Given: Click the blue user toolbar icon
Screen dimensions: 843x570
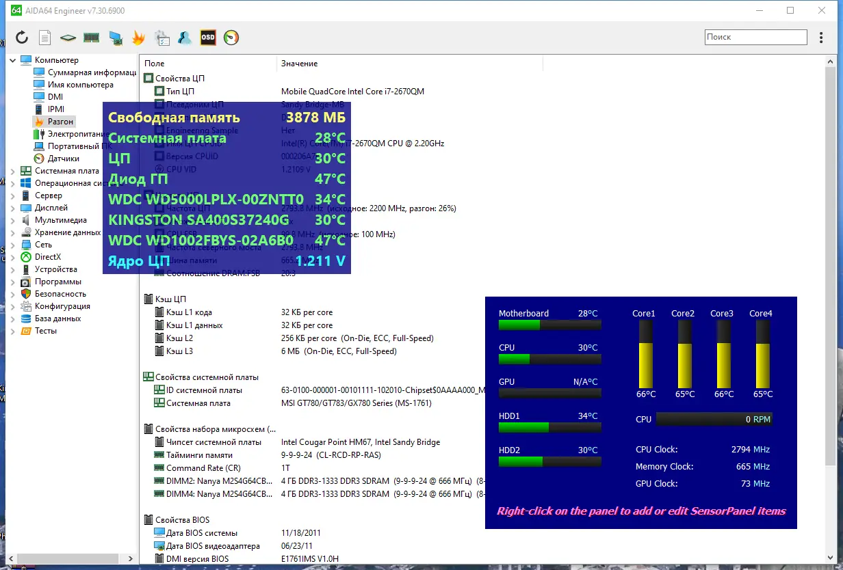Looking at the screenshot, I should tap(185, 38).
